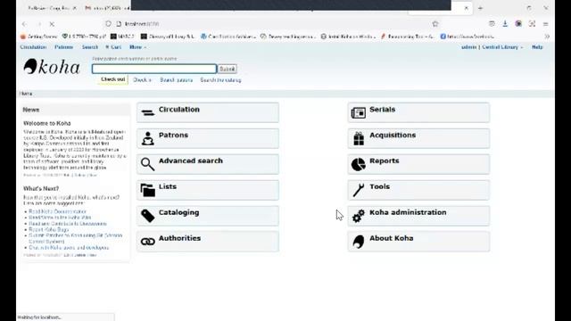The image size is (571, 321).
Task: Open the Read Koha Documentation link
Action: pos(57,211)
